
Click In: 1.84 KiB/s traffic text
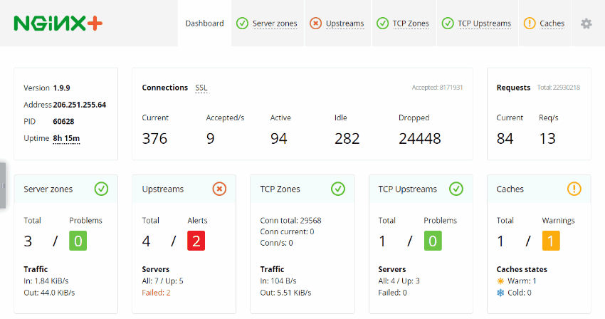[x=46, y=281]
